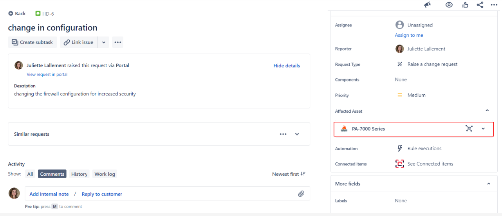Viewport: 502px width, 216px height.
Task: Click the PA-7000 Series graph view icon
Action: [469, 128]
